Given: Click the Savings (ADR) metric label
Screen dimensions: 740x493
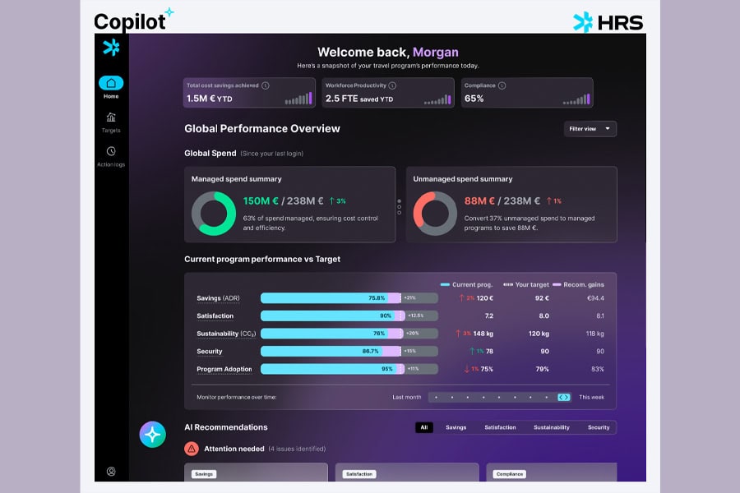Looking at the screenshot, I should coord(218,298).
